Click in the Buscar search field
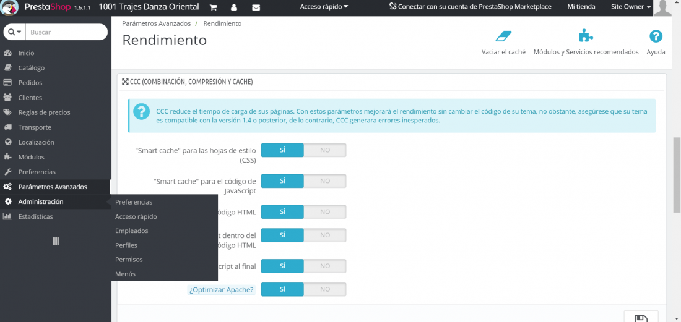681x322 pixels. (66, 32)
